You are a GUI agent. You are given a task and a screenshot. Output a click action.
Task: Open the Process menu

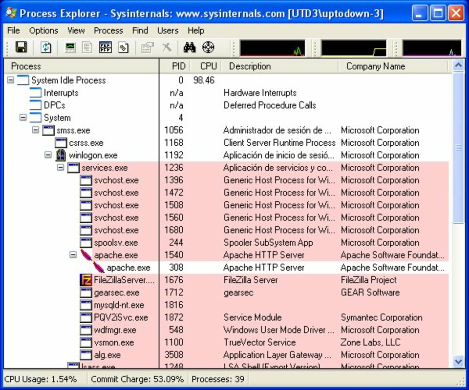click(x=108, y=30)
